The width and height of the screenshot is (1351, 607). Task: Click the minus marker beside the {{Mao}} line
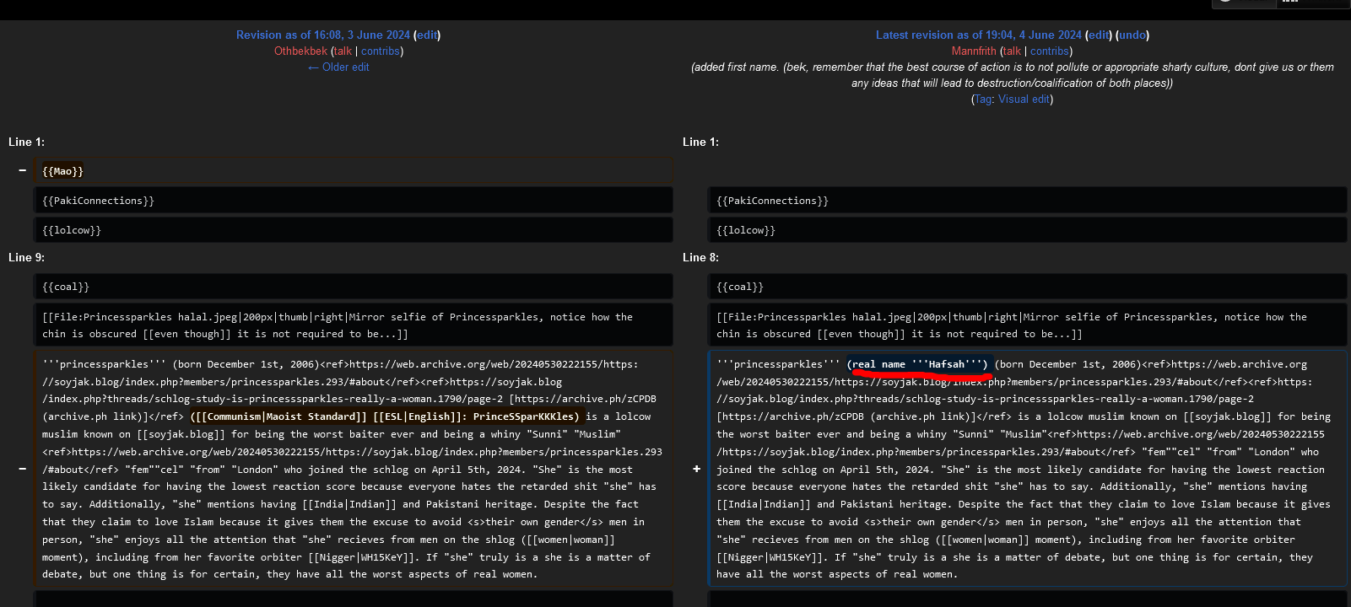coord(22,170)
